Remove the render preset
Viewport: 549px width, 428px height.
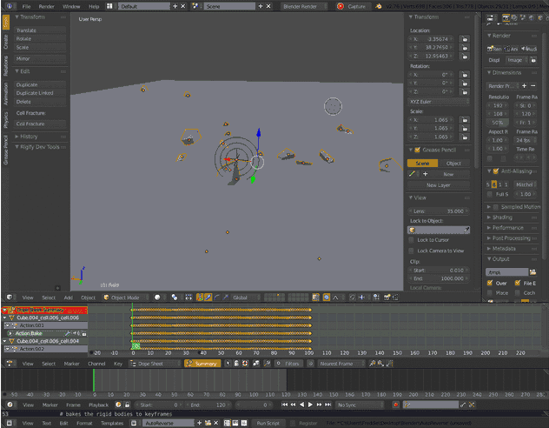pos(532,86)
